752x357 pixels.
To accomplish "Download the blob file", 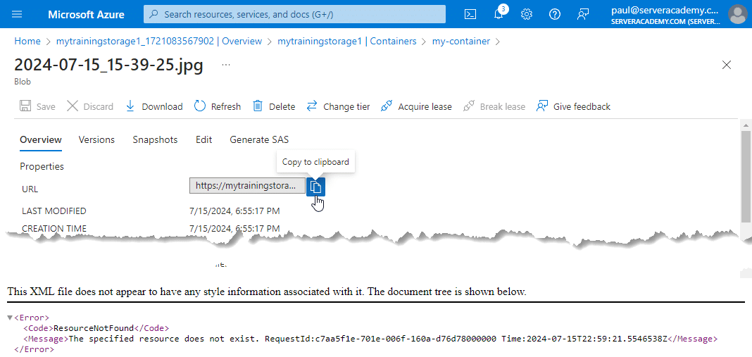I will click(153, 106).
